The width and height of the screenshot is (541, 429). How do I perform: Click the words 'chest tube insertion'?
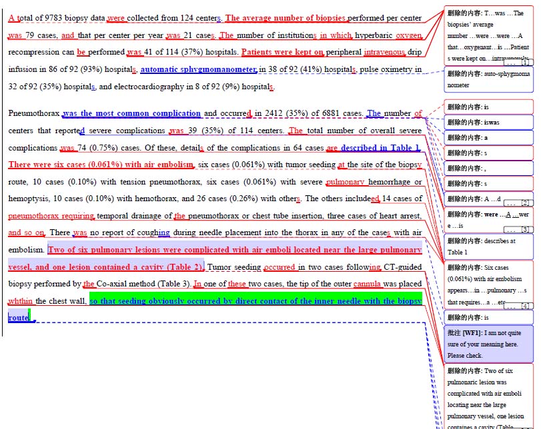click(x=288, y=216)
